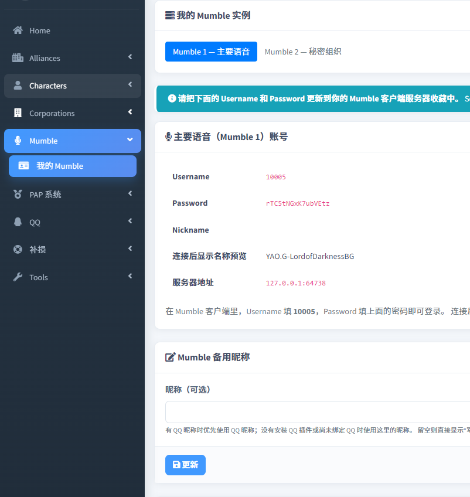The height and width of the screenshot is (497, 470).
Task: Select the Mumble 1 — 主要语音 tab
Action: pos(211,52)
